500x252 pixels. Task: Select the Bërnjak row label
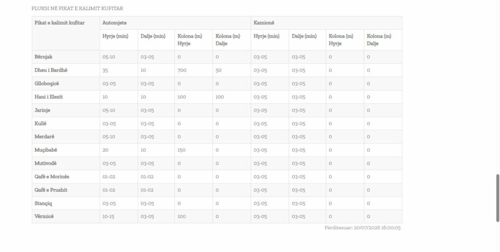click(x=43, y=57)
